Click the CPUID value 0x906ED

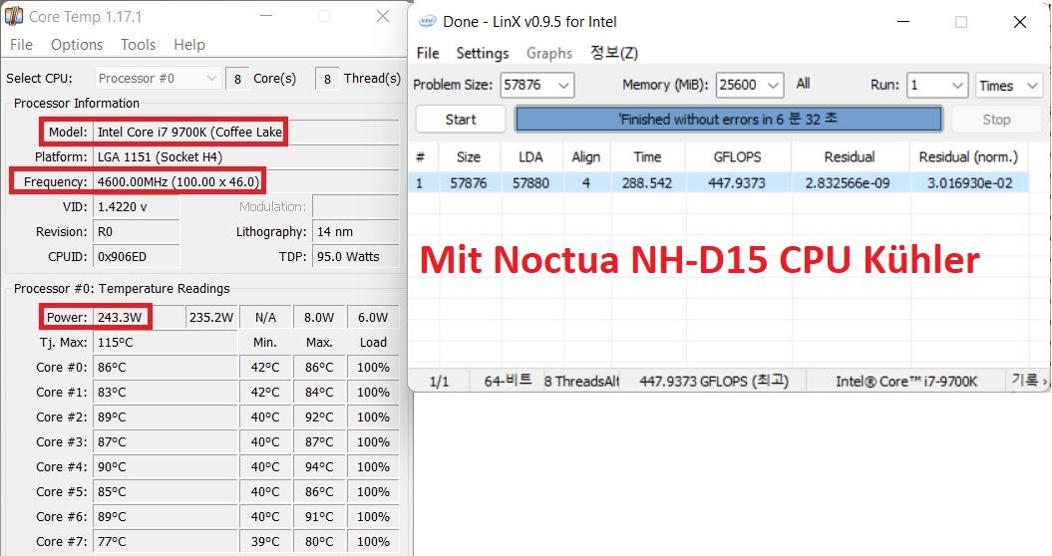pos(137,256)
